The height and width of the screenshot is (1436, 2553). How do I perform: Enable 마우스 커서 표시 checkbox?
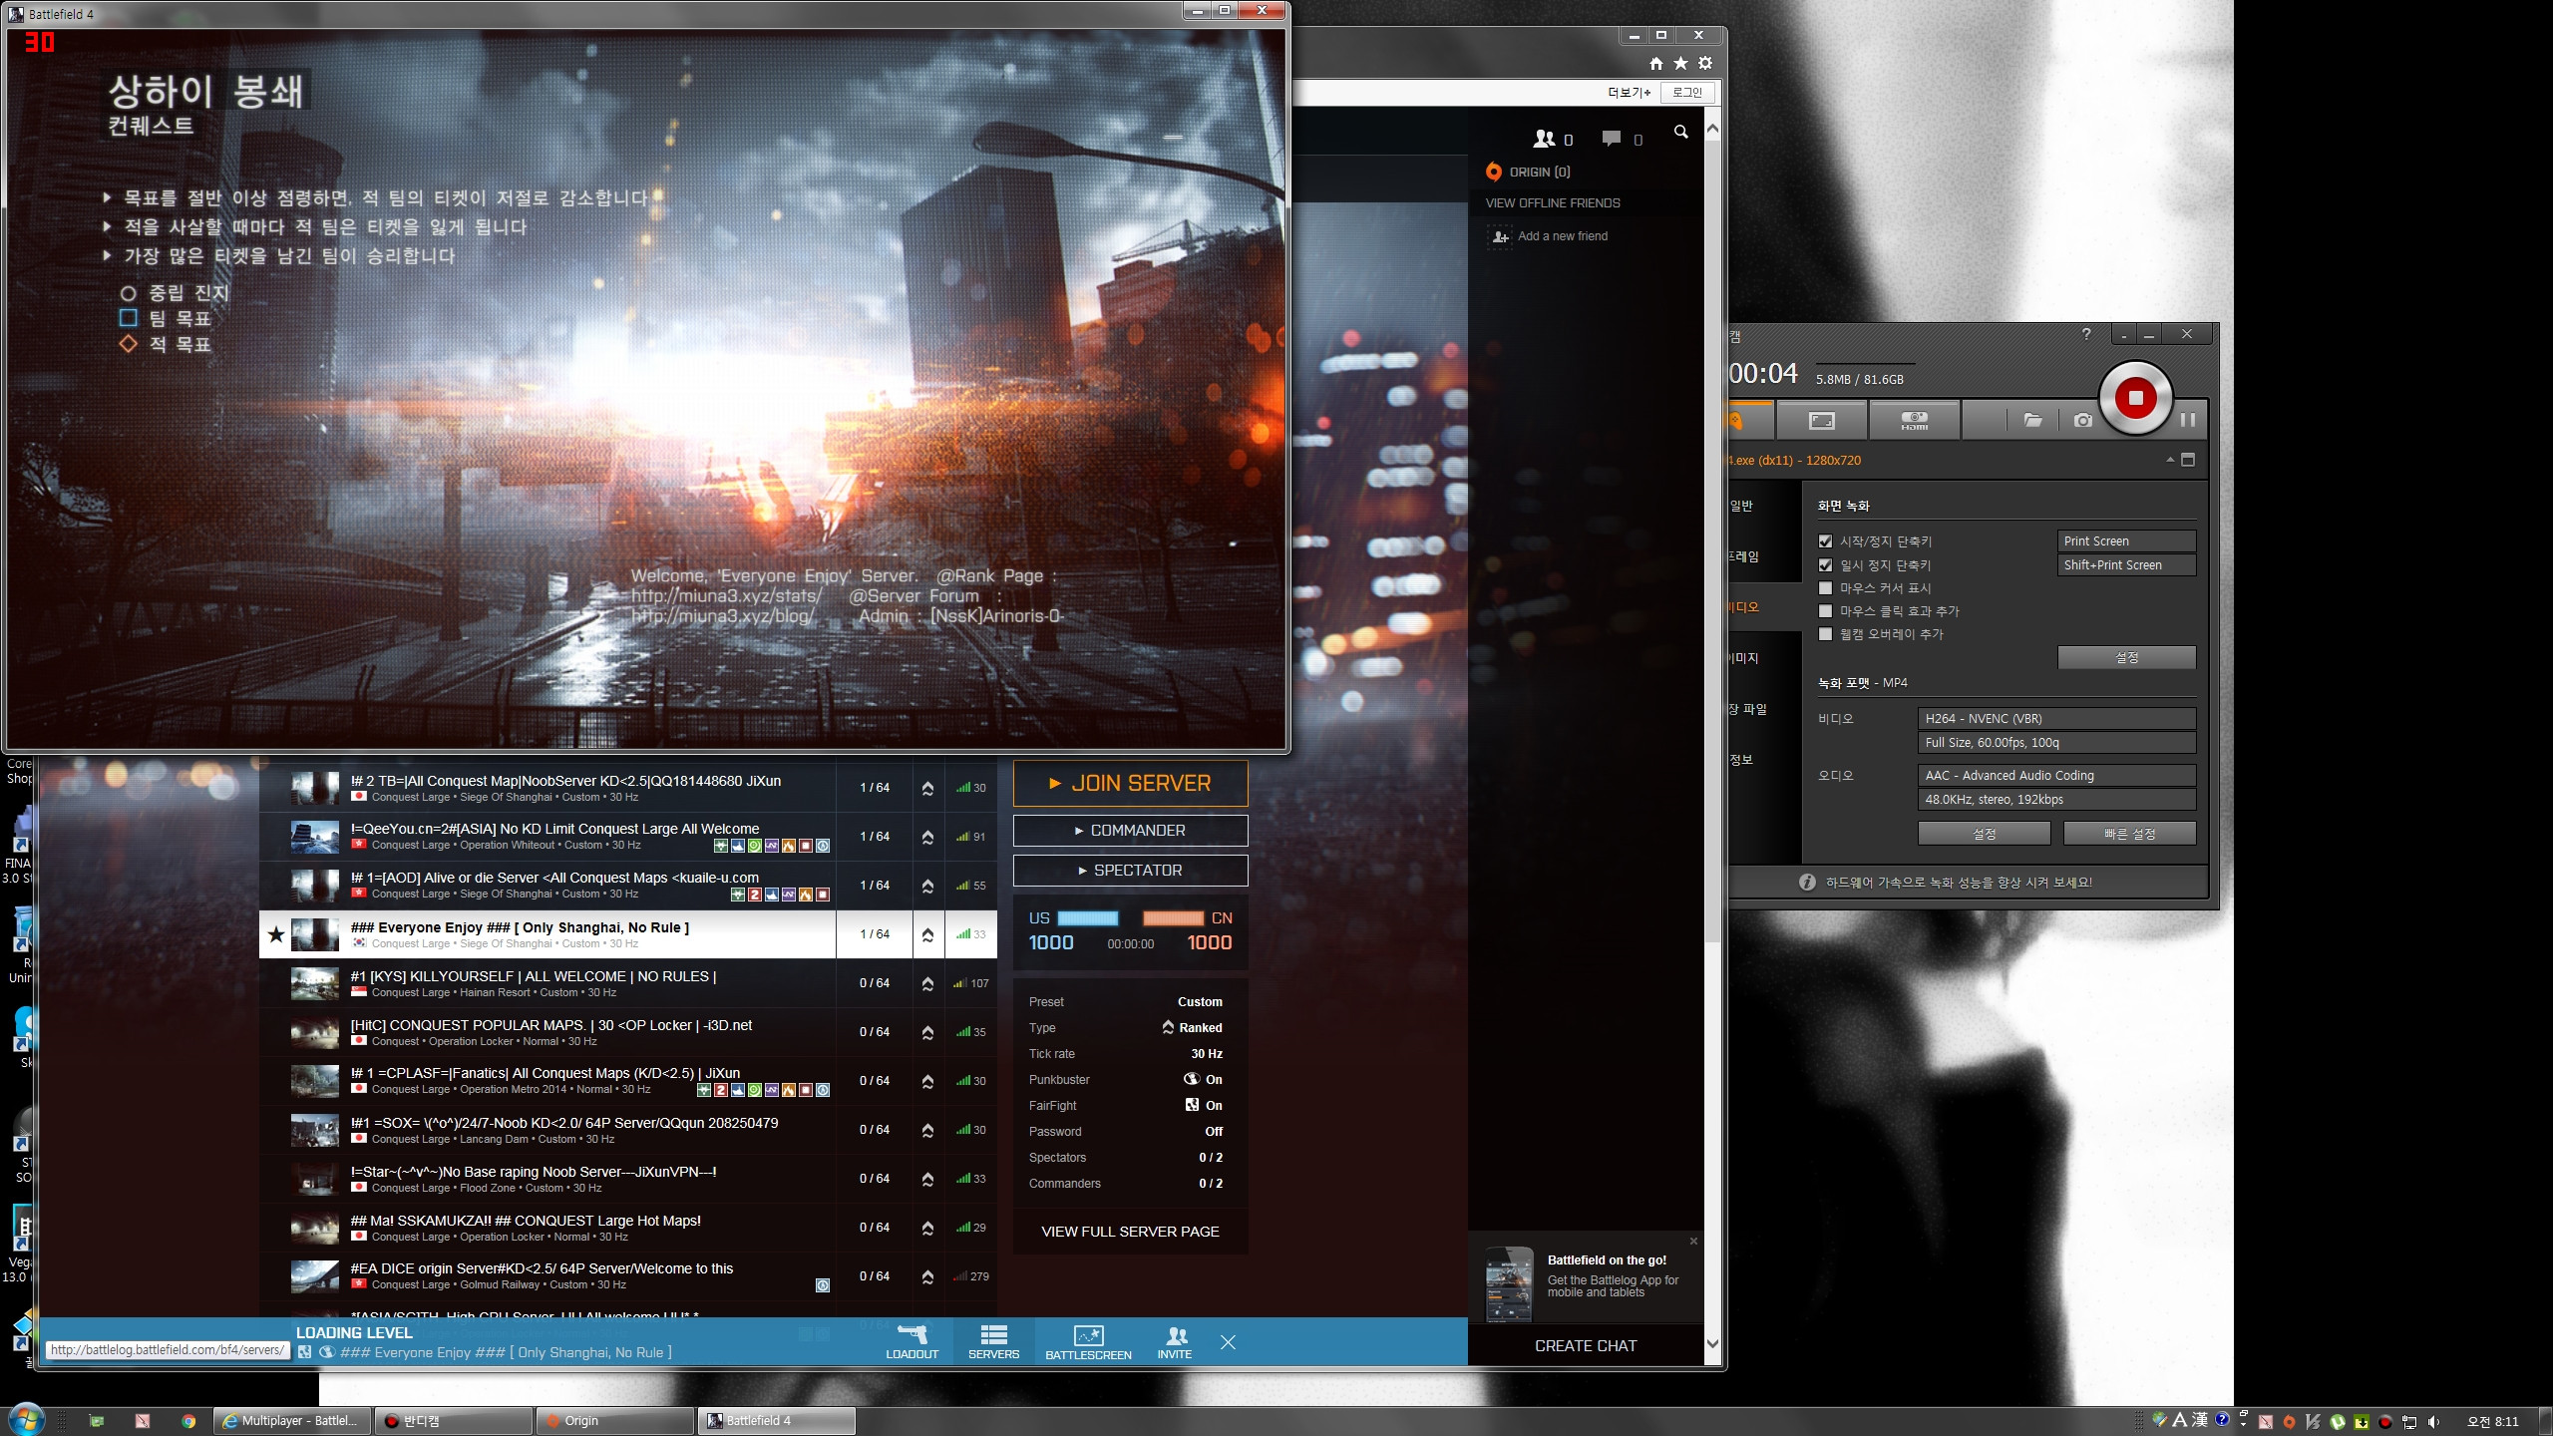click(1825, 588)
